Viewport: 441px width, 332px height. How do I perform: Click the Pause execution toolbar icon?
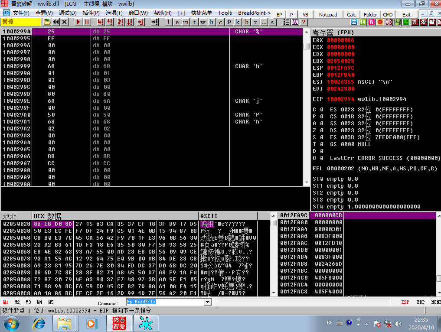[87, 22]
